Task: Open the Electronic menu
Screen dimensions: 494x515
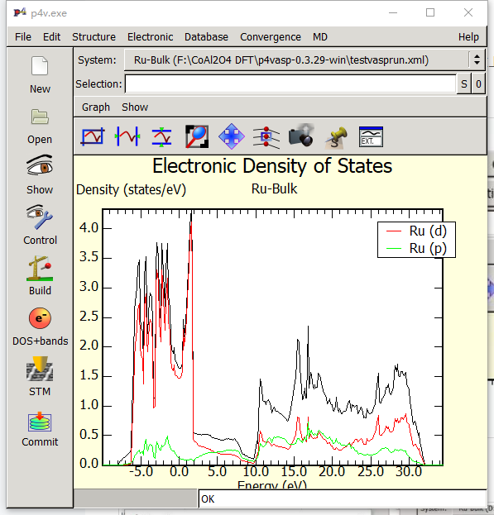Action: [x=151, y=36]
